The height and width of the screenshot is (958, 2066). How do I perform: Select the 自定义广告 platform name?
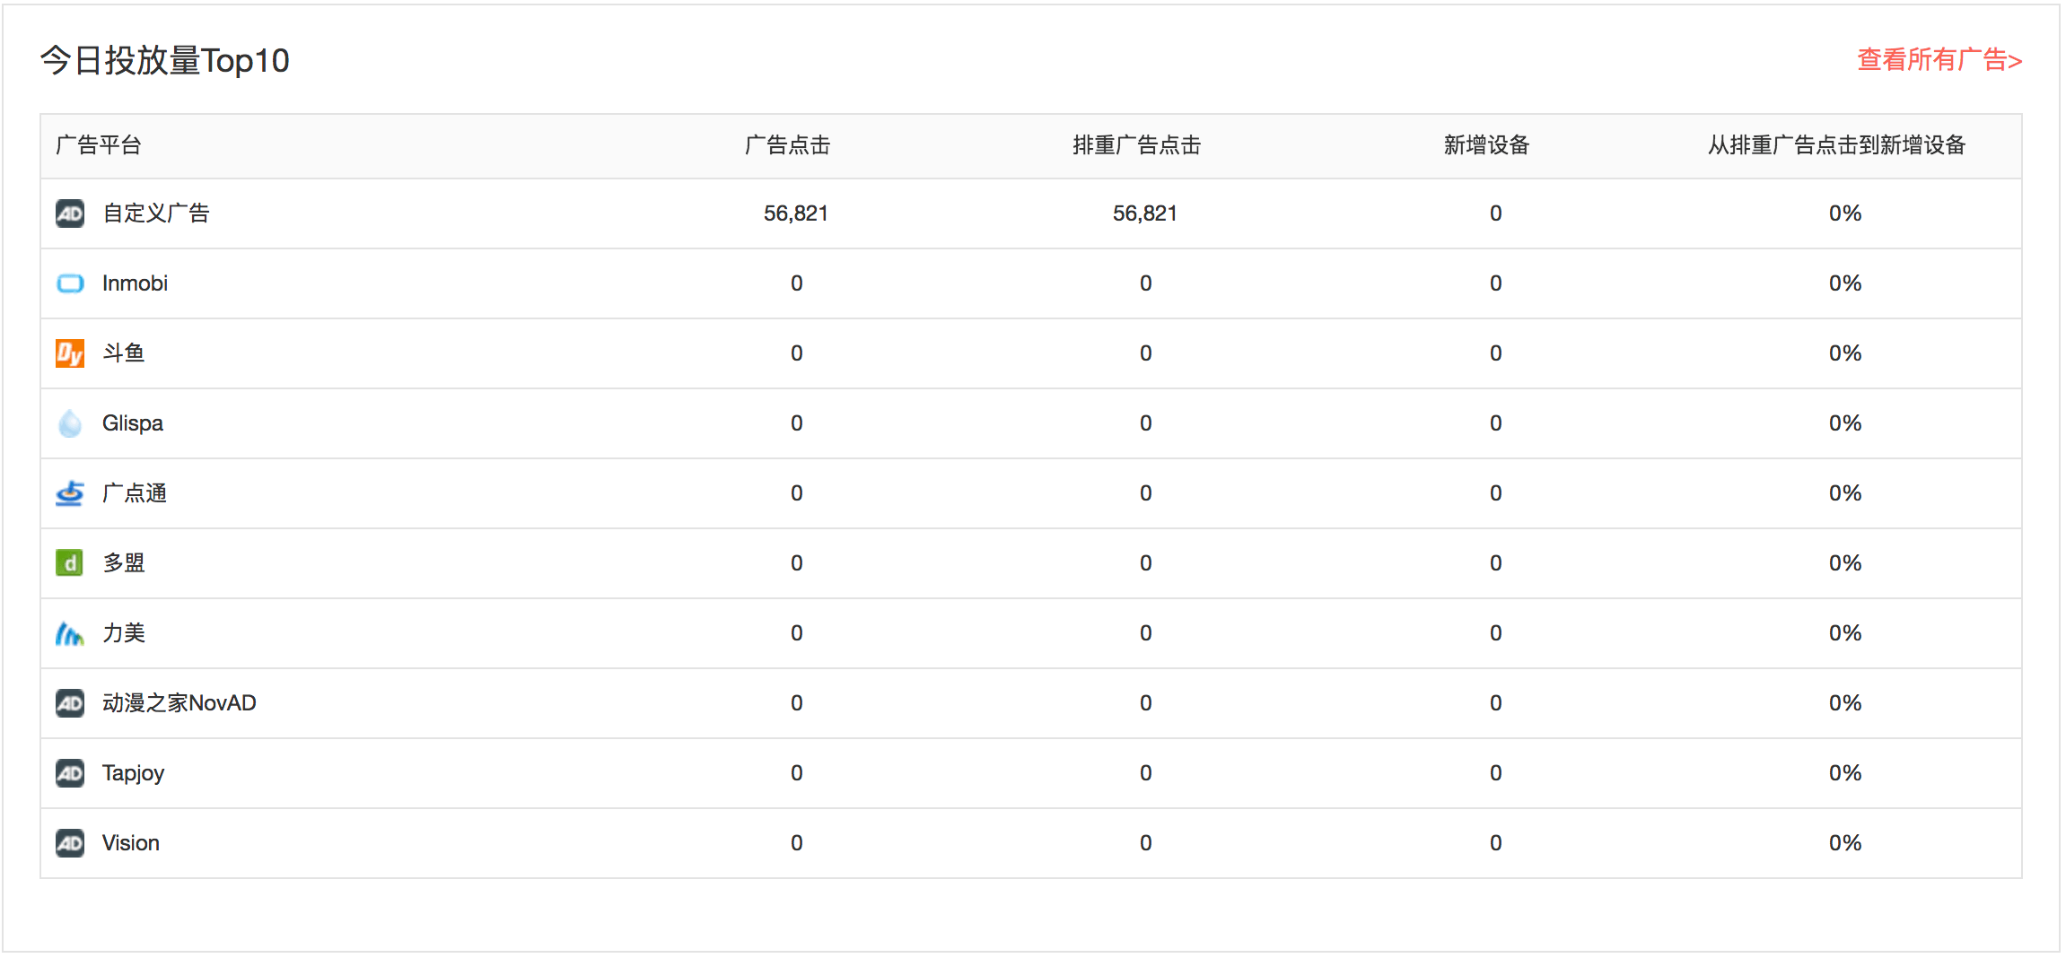click(x=156, y=213)
